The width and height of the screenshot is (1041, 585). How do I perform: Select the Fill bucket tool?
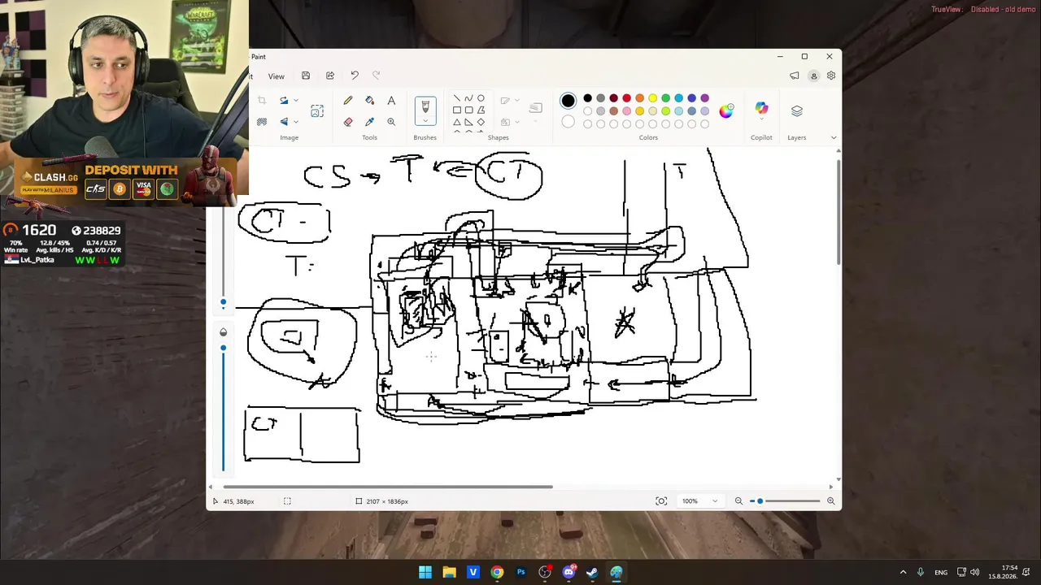tap(370, 101)
